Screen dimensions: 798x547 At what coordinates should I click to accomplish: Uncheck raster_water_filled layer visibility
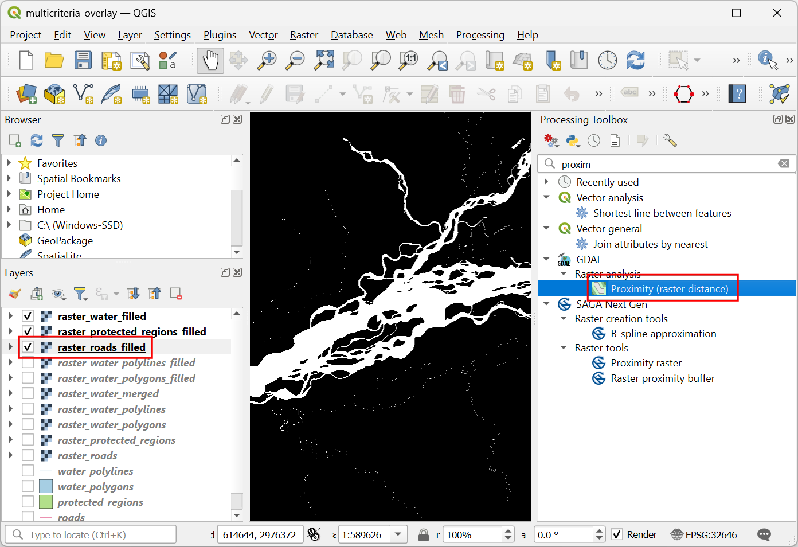click(28, 316)
